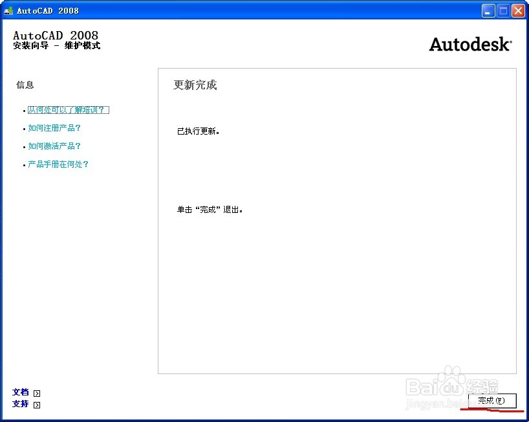
Task: Click the 文档 label at bottom left
Action: click(x=20, y=392)
